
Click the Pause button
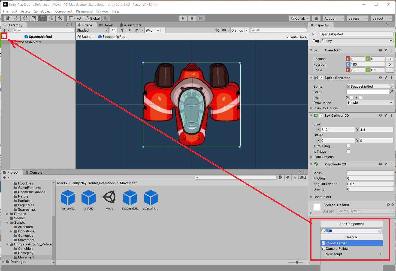pyautogui.click(x=192, y=18)
